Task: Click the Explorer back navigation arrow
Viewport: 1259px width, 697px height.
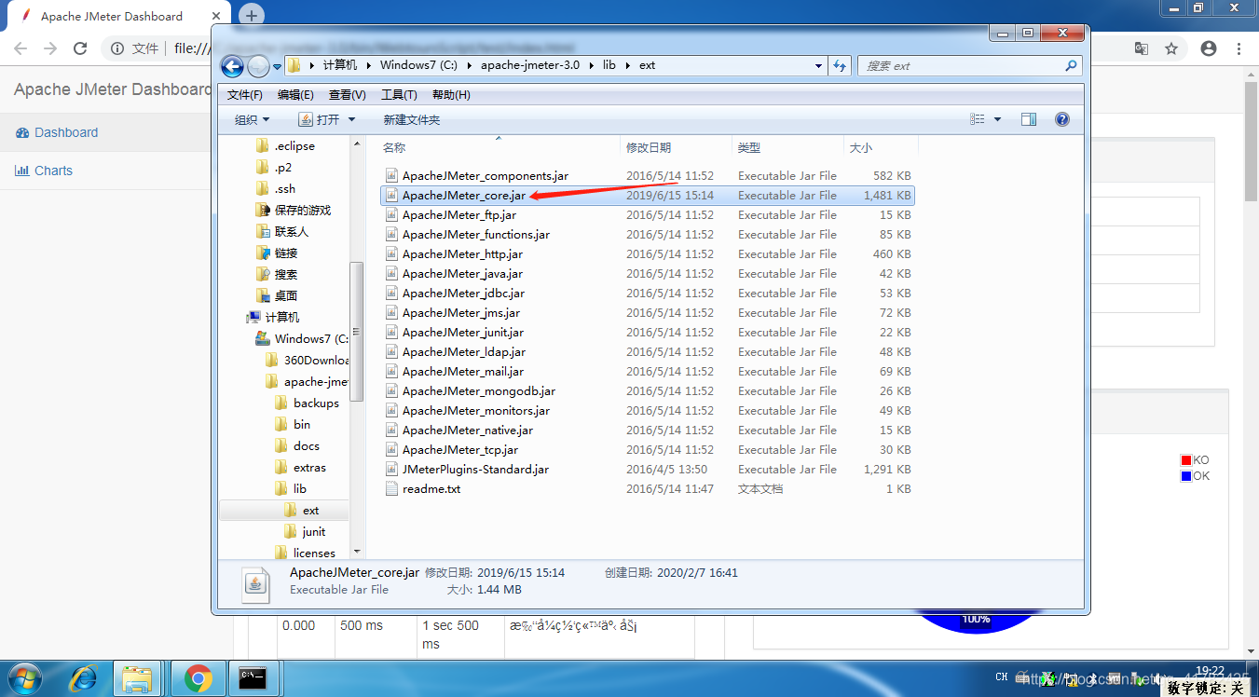Action: click(232, 66)
